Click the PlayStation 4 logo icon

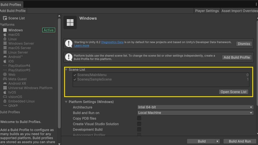(5, 66)
